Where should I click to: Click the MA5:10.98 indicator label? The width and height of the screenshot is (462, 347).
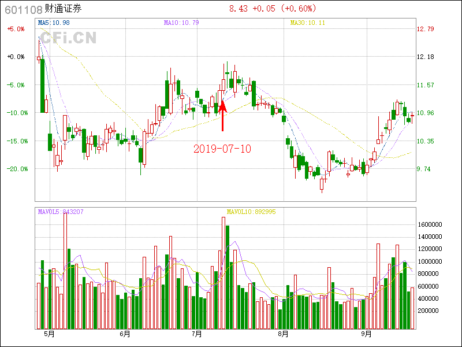click(54, 23)
